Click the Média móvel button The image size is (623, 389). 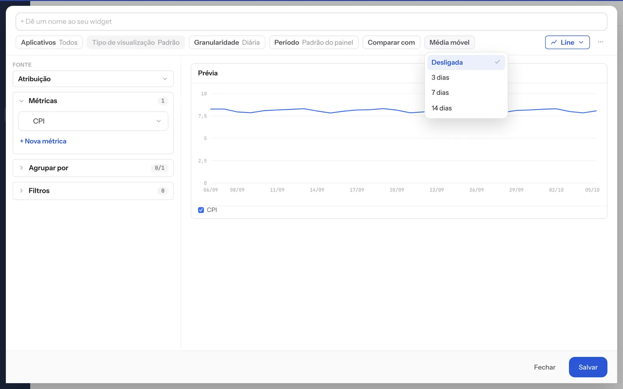point(449,42)
